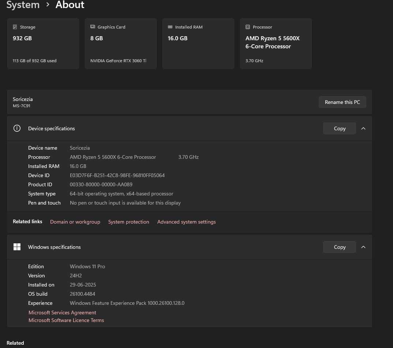Click the Pen and touch value text
The width and height of the screenshot is (393, 348).
click(125, 203)
